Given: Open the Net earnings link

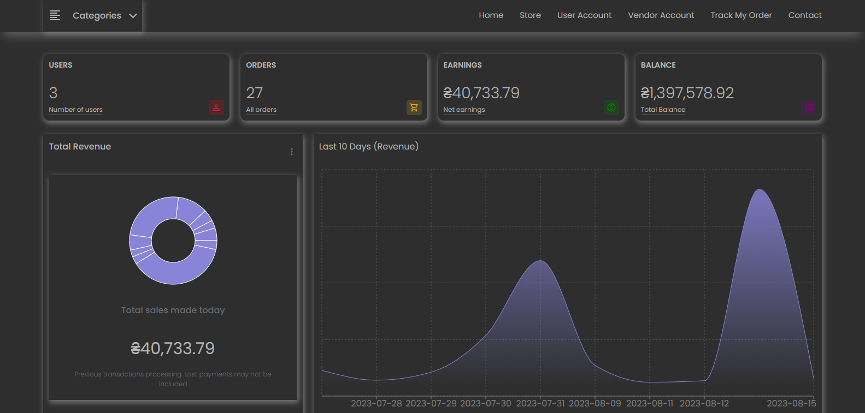Looking at the screenshot, I should tap(464, 110).
